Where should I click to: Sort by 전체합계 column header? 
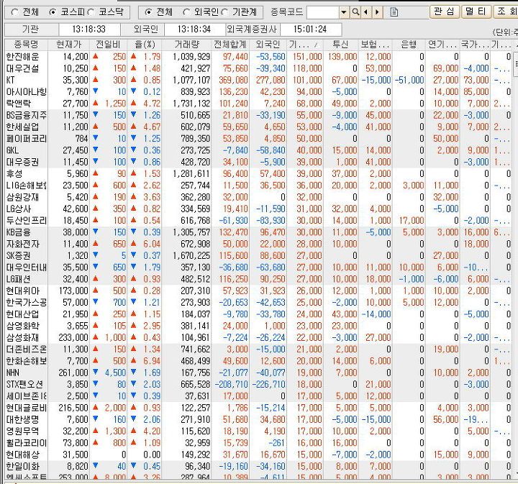click(x=230, y=45)
